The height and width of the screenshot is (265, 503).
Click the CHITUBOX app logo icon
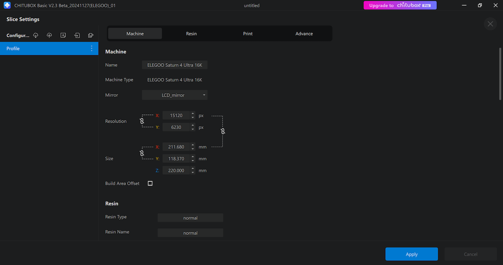click(7, 5)
